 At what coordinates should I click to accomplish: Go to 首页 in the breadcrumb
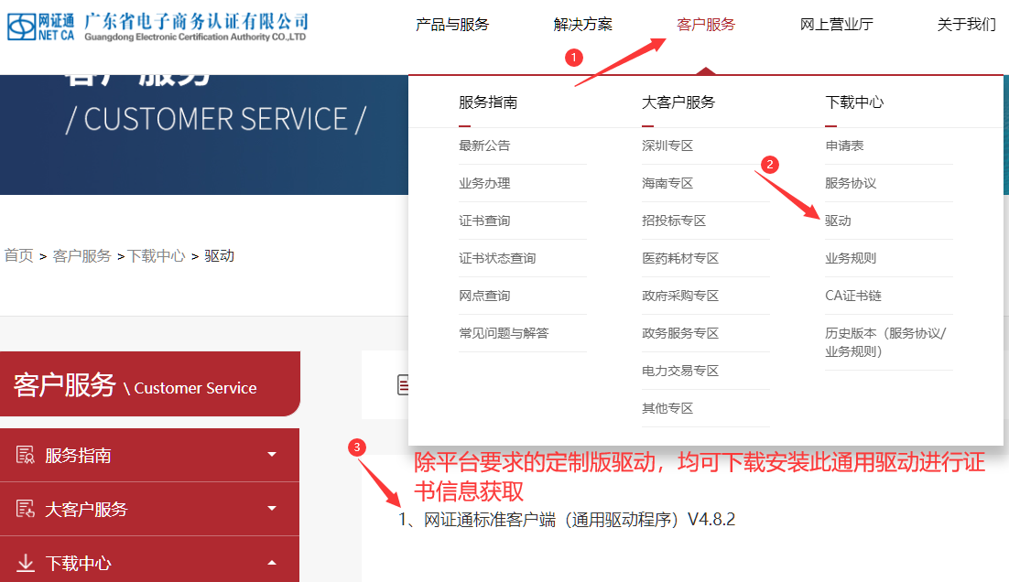point(19,255)
